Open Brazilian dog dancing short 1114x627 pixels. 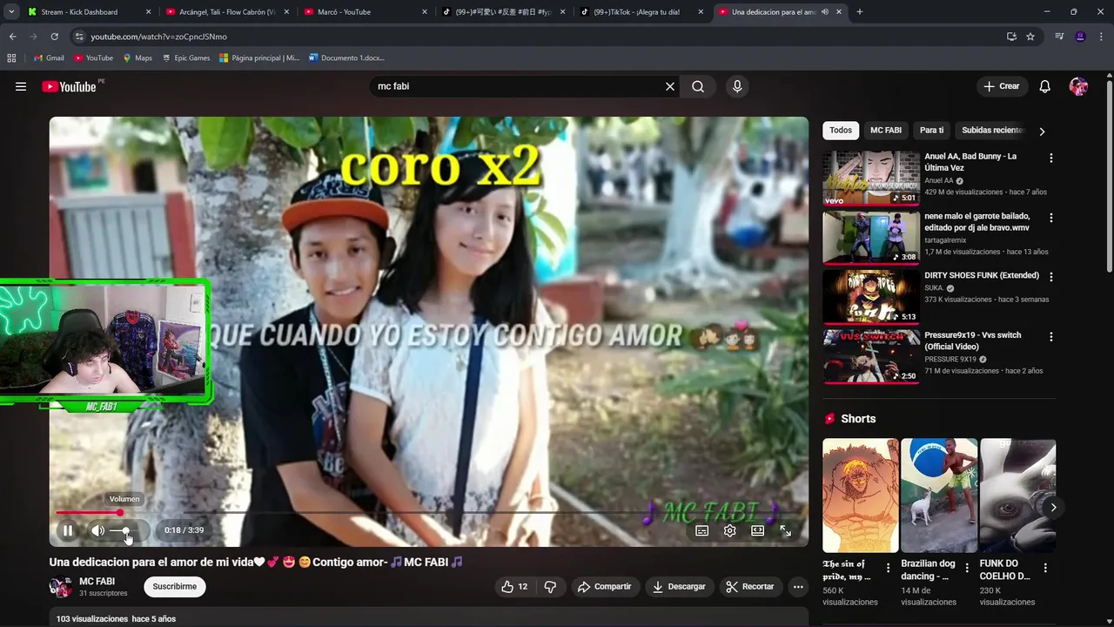pos(939,496)
